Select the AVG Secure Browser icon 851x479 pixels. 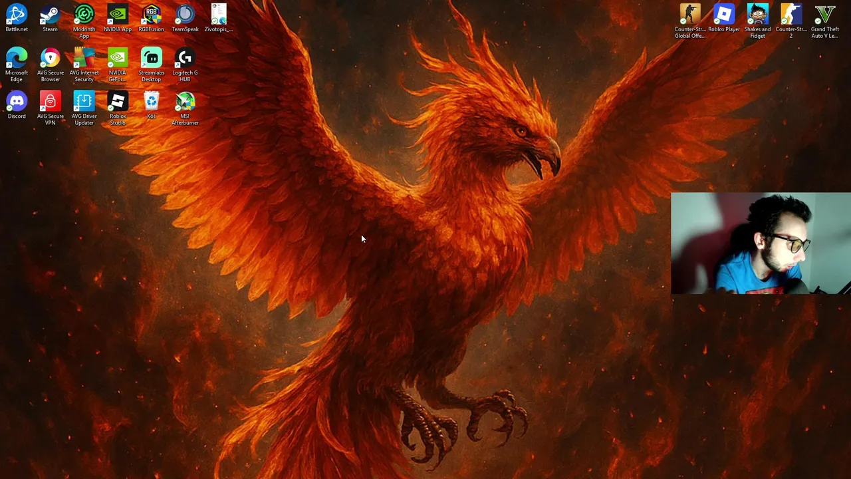tap(50, 65)
